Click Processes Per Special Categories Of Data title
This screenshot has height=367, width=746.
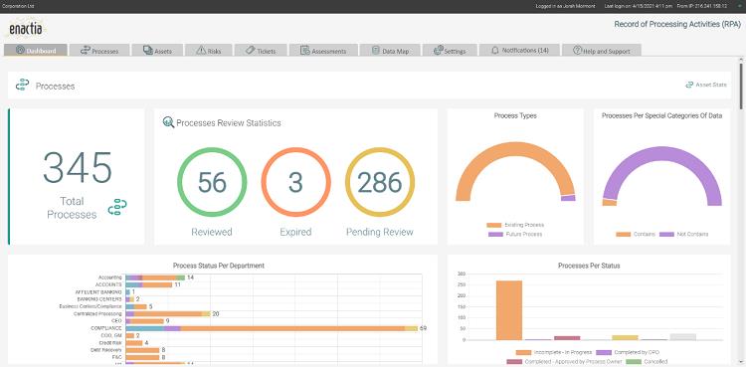(661, 115)
